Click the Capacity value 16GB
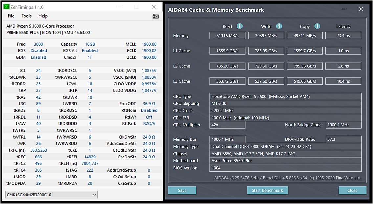Viewport: 373px width, 204px height. click(x=90, y=44)
